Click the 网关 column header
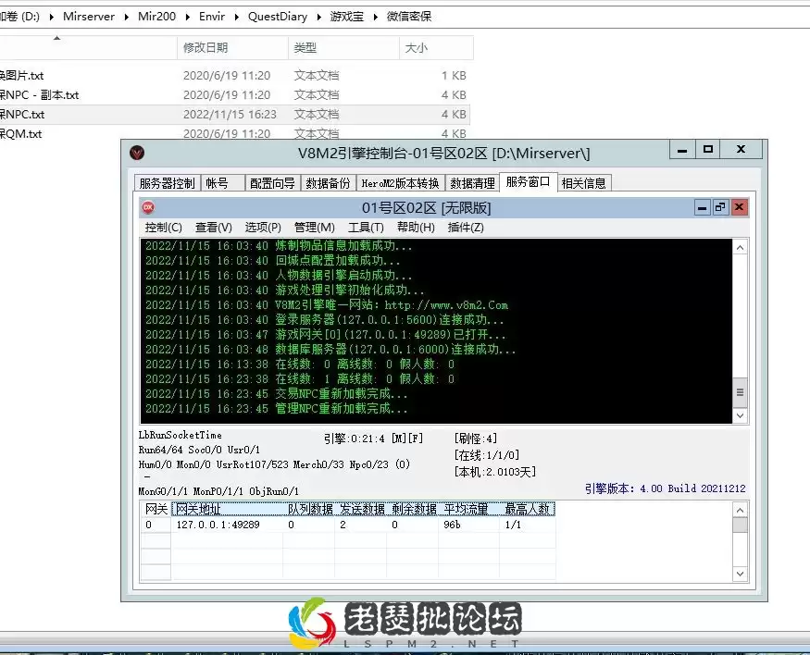810x655 pixels. point(156,509)
